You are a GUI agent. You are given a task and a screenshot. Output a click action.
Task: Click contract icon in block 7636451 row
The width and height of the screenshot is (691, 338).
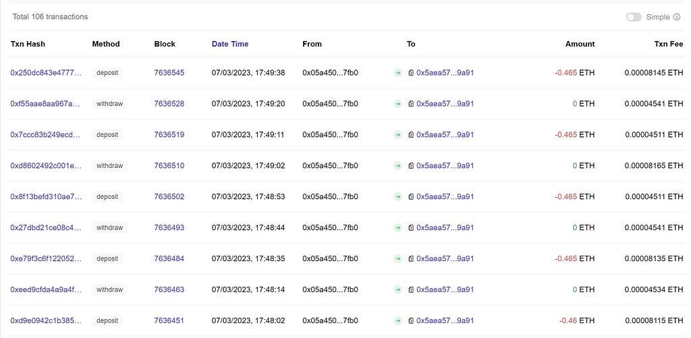click(x=411, y=321)
